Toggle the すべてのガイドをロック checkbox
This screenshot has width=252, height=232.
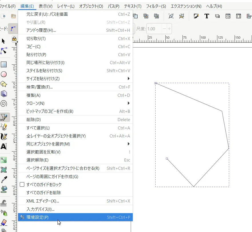(x=22, y=185)
